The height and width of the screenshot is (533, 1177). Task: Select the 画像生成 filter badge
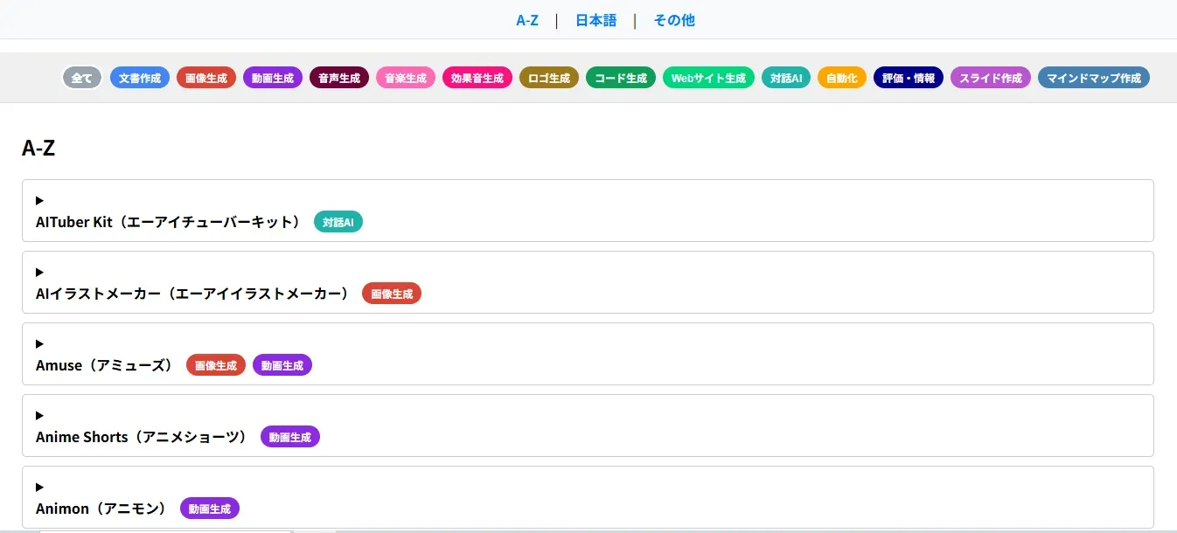pyautogui.click(x=205, y=77)
